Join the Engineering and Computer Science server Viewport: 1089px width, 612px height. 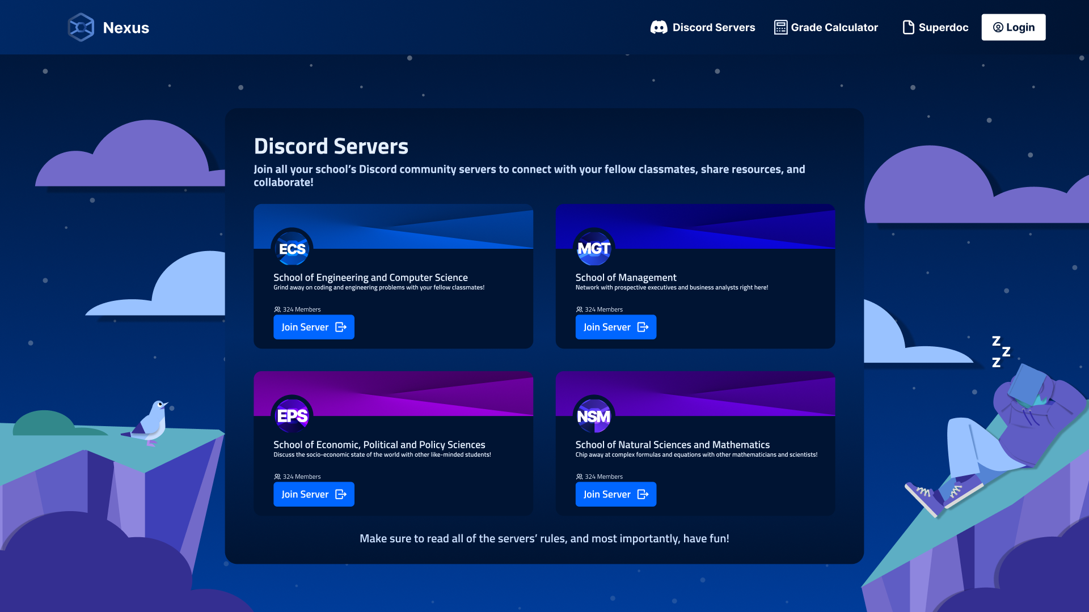tap(314, 327)
